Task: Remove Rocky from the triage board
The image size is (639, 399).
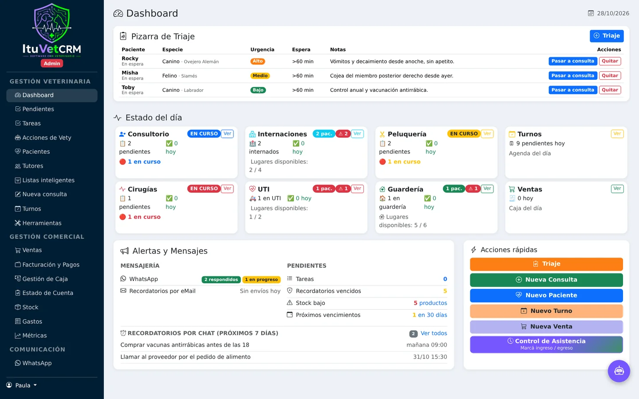Action: pos(610,61)
